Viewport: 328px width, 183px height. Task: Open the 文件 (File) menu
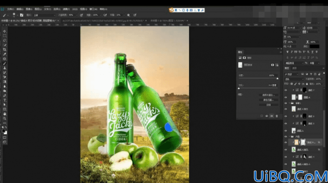[10, 9]
